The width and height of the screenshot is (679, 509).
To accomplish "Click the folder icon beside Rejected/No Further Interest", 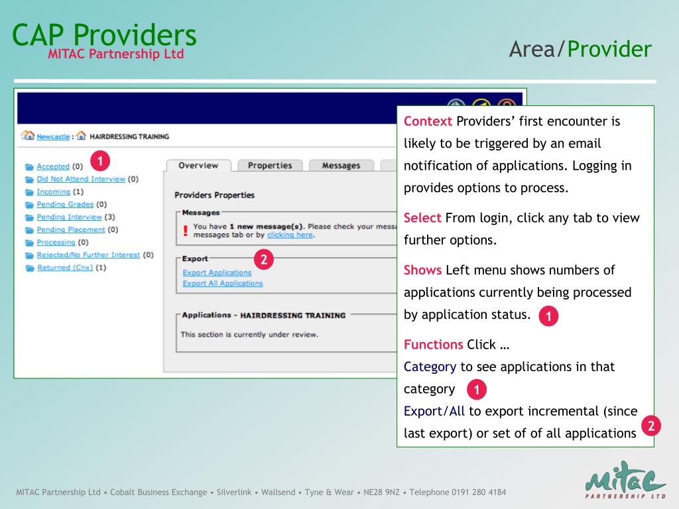I will [x=29, y=255].
